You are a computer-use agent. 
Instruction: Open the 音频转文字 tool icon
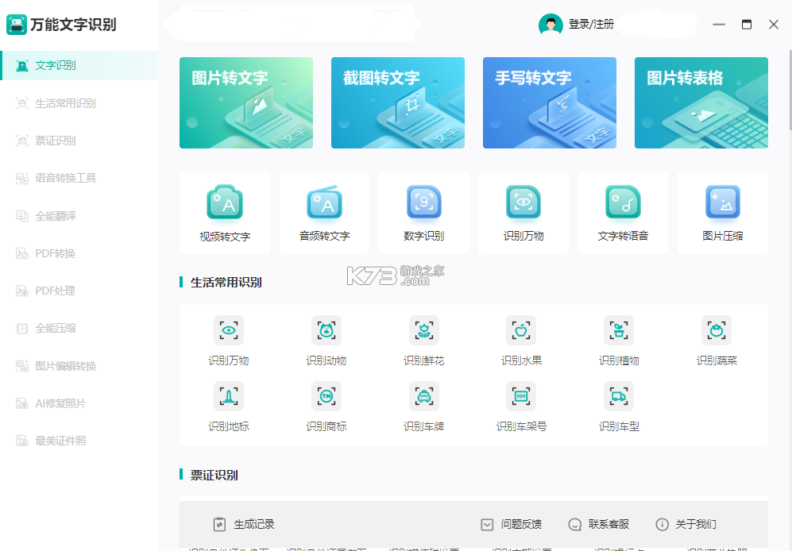click(x=324, y=203)
